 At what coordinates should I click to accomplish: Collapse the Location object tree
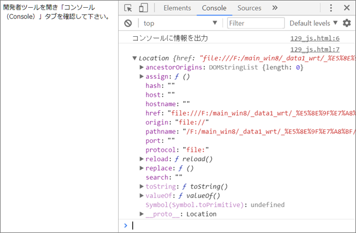point(135,58)
